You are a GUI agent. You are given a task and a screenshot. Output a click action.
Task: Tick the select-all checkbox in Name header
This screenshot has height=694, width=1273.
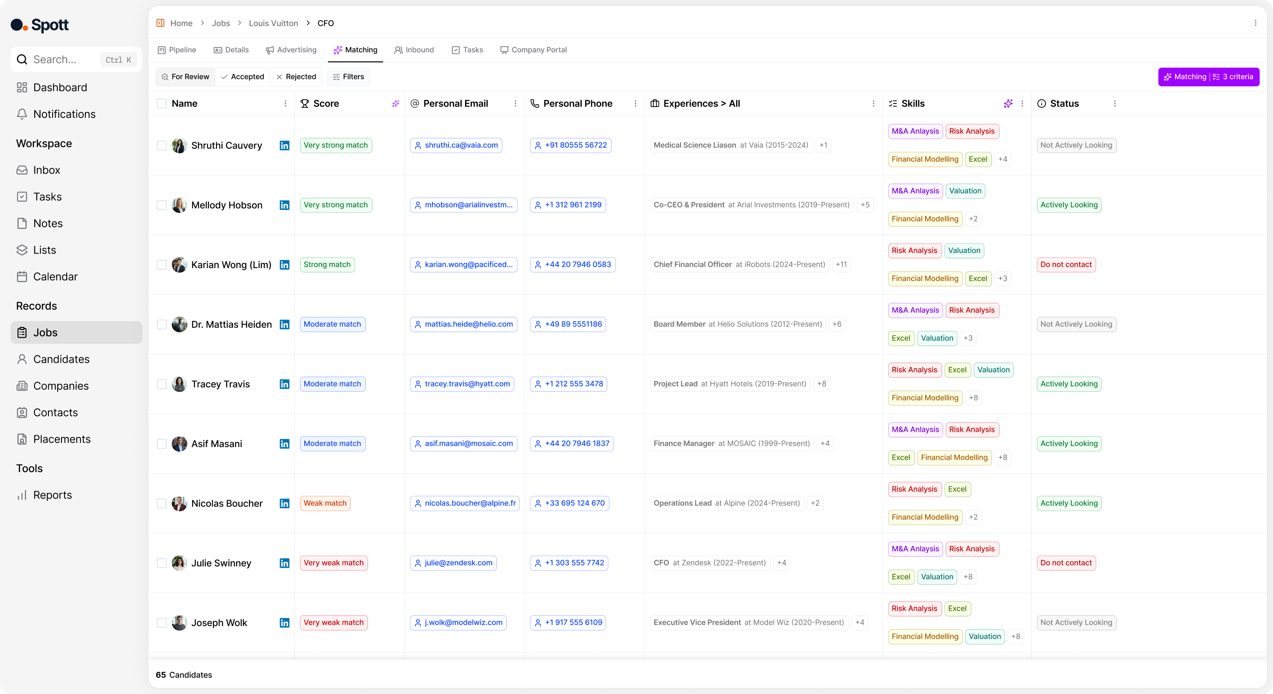(162, 104)
